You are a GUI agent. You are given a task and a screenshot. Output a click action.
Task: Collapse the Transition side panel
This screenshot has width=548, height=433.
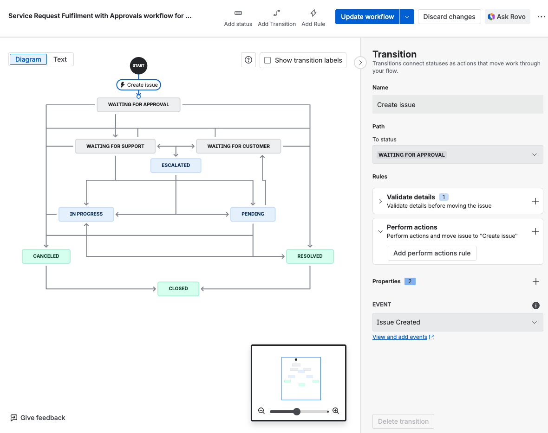coord(360,63)
